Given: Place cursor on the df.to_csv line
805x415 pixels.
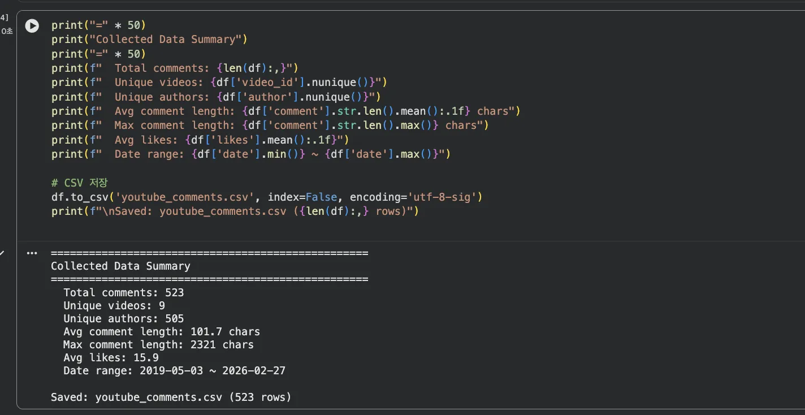Looking at the screenshot, I should coord(266,197).
